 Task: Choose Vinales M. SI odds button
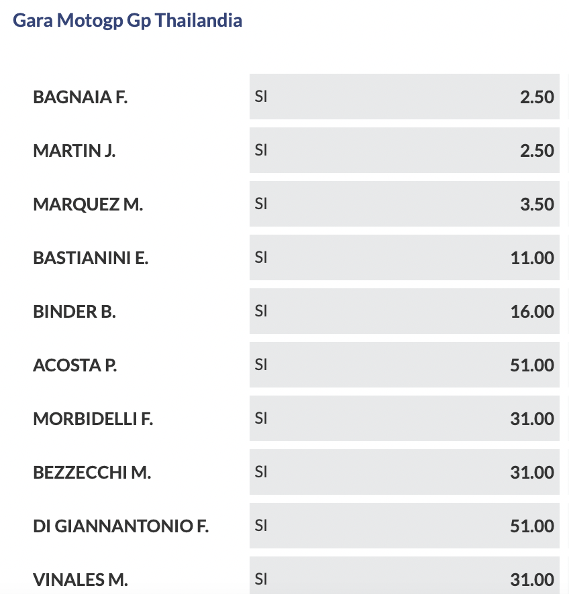(404, 578)
